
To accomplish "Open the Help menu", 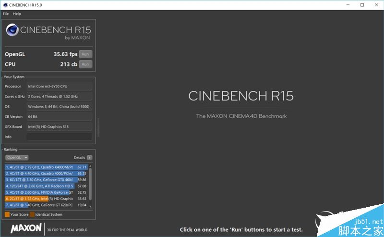I will 17,14.
